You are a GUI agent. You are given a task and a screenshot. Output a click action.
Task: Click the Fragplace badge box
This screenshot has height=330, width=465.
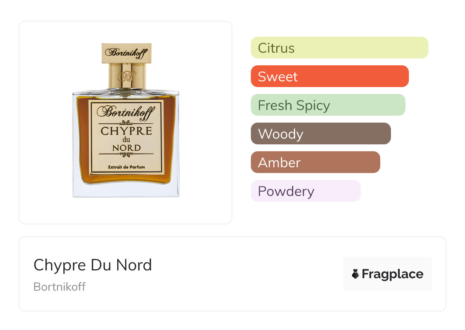pyautogui.click(x=387, y=274)
